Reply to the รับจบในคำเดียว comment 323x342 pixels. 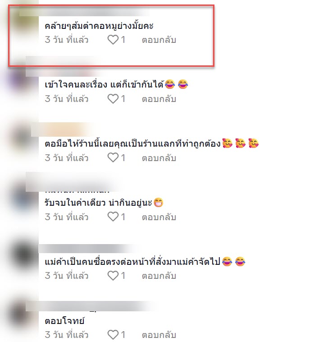[159, 217]
